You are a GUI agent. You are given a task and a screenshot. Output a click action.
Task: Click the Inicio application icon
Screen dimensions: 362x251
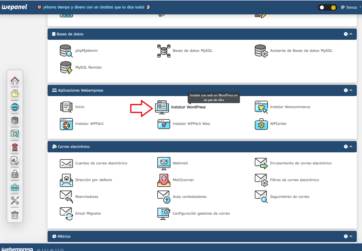pyautogui.click(x=66, y=107)
